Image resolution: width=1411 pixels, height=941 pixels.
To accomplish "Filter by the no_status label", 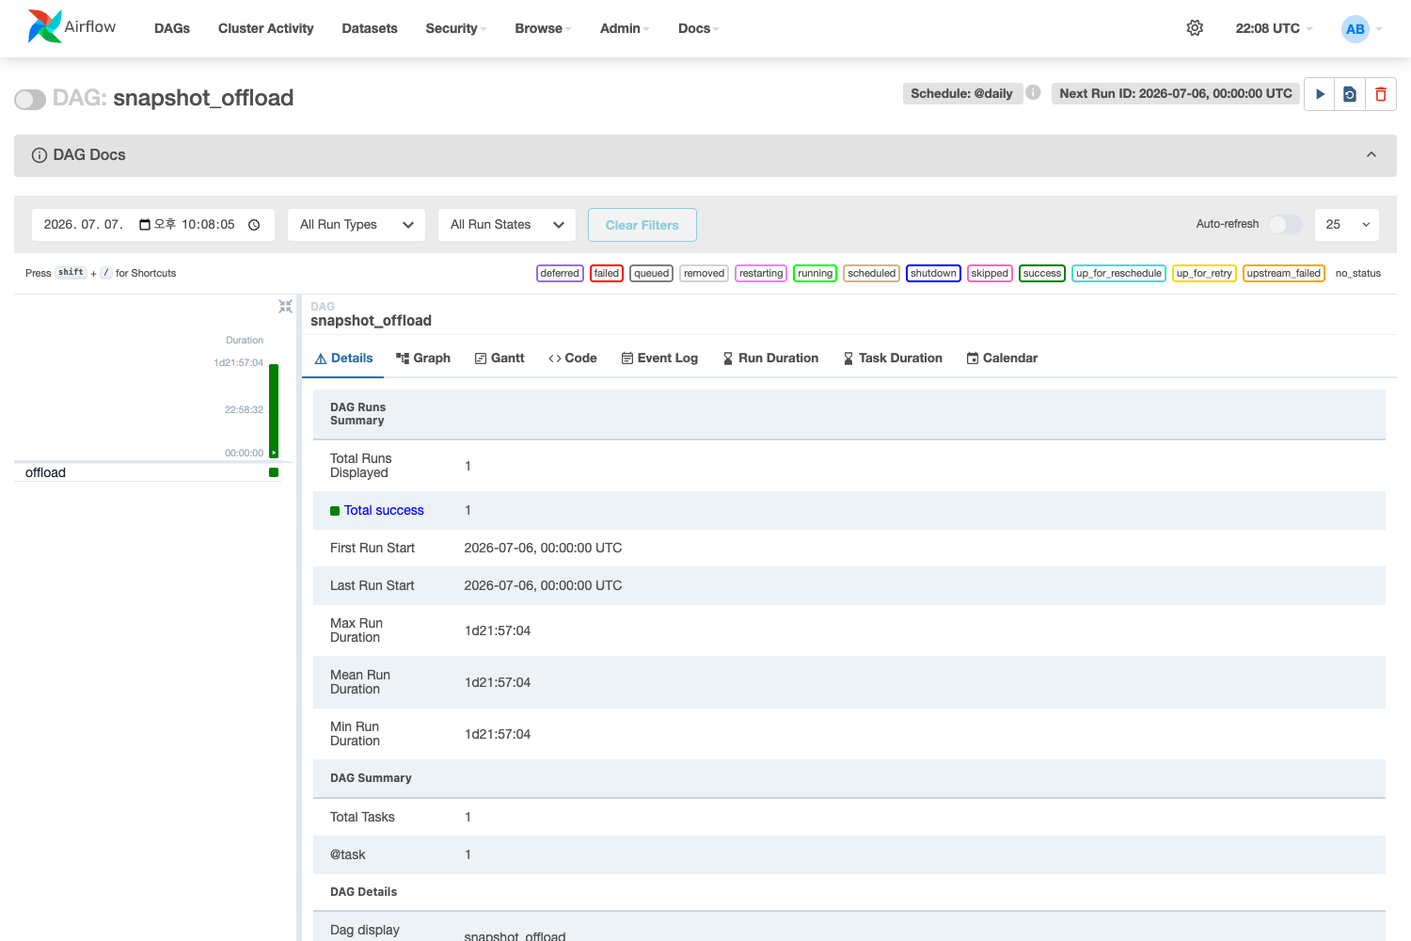I will [1358, 273].
